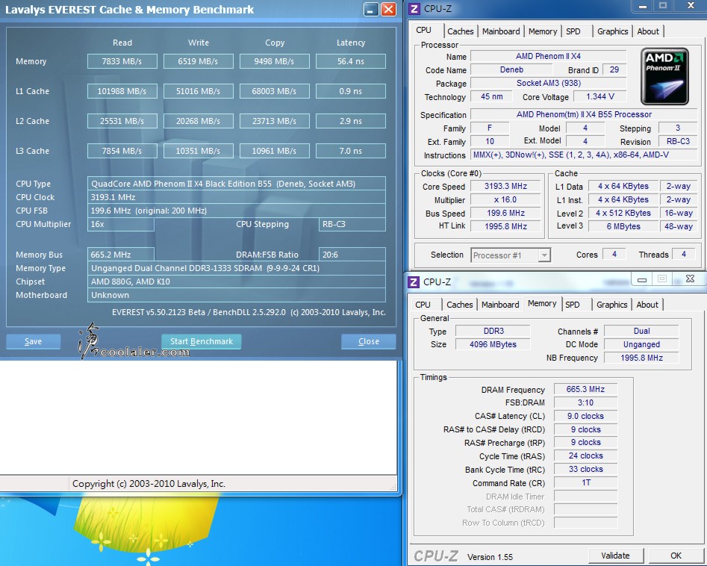Image resolution: width=707 pixels, height=566 pixels.
Task: Switch to Graphics tab in top CPU-Z window
Action: (x=613, y=31)
